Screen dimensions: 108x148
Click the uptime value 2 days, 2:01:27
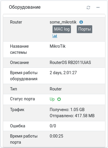63,73
